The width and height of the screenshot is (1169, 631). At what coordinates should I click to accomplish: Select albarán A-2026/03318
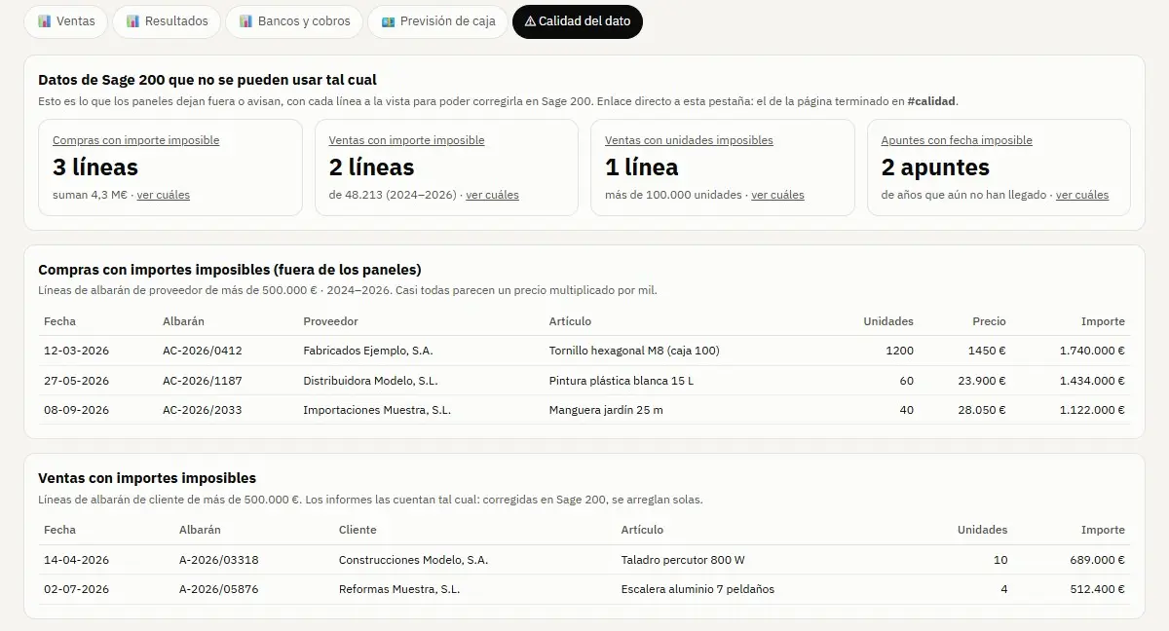[x=219, y=560]
